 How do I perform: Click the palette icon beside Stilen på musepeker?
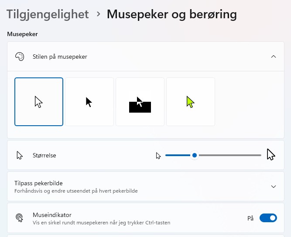tap(20, 57)
